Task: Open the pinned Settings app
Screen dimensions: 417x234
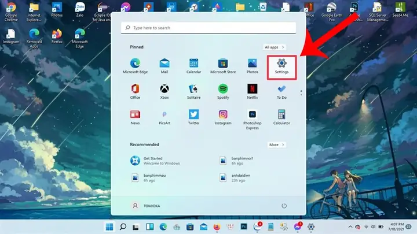Action: tap(281, 66)
